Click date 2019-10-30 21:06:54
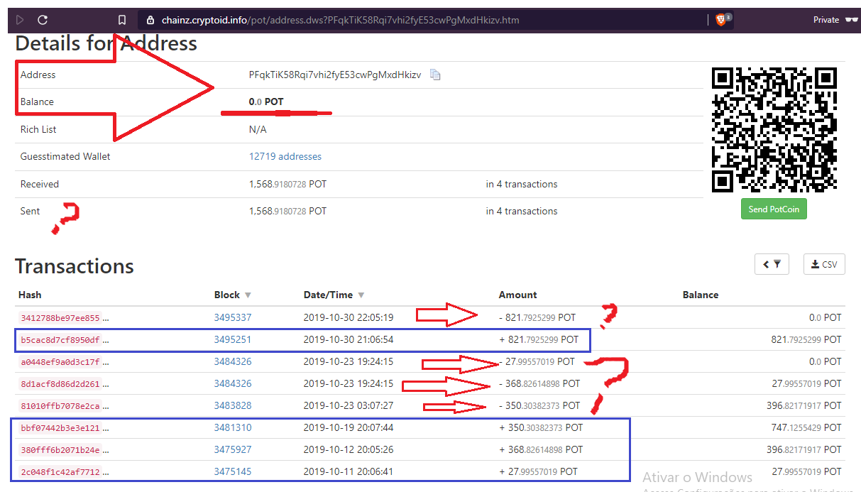Screen dimensions: 861x492 [349, 339]
